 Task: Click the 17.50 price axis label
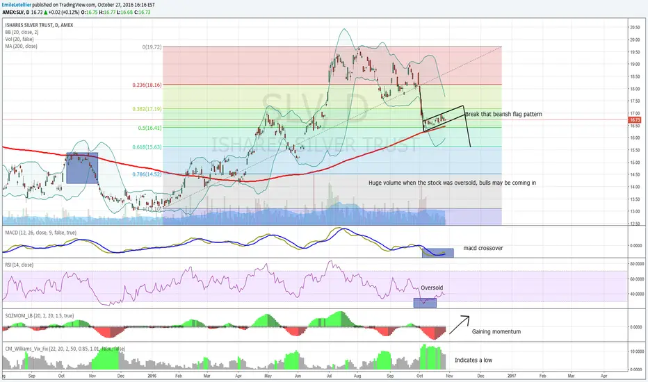(x=634, y=101)
